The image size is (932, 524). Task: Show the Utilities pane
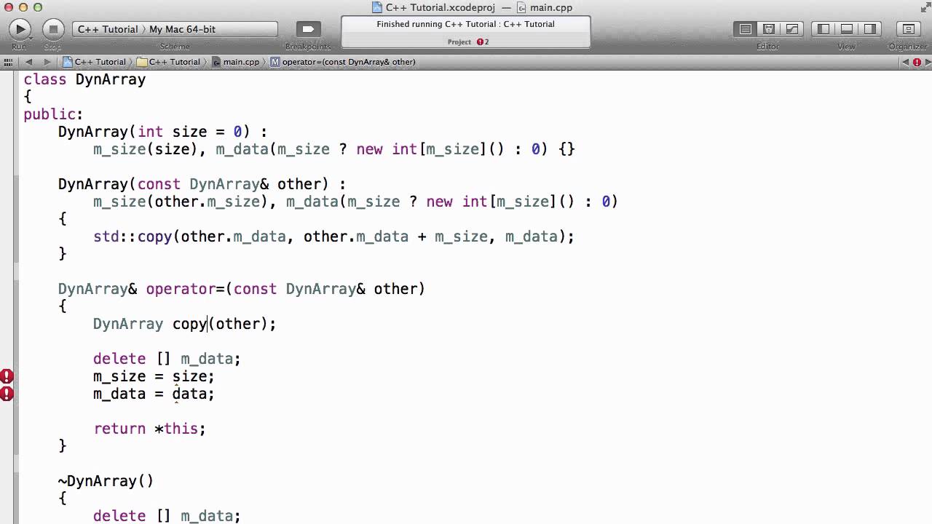coord(870,29)
